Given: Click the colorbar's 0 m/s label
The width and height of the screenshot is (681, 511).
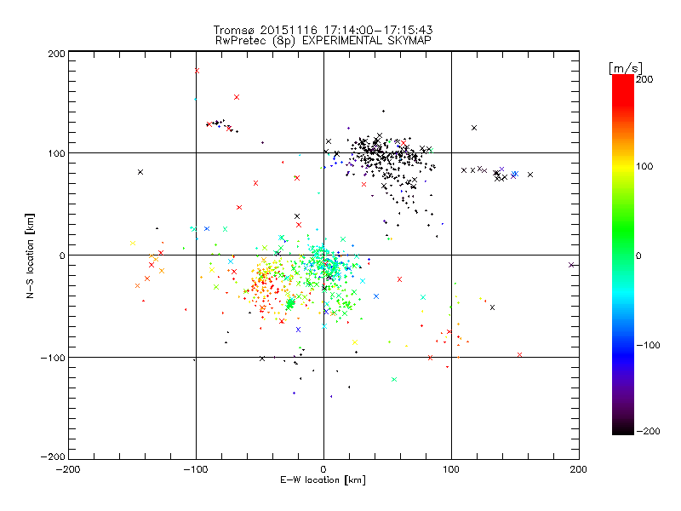Looking at the screenshot, I should pyautogui.click(x=638, y=256).
